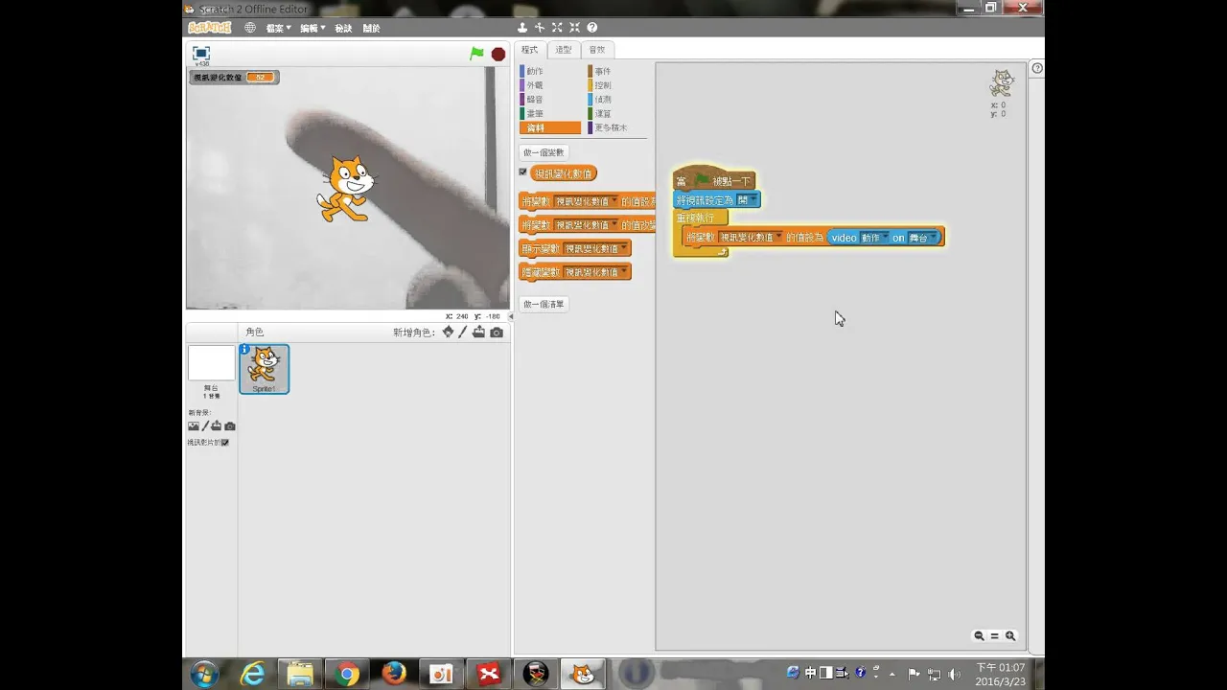Upload backdrop from file
Screen dimensions: 1227x690
tap(217, 425)
